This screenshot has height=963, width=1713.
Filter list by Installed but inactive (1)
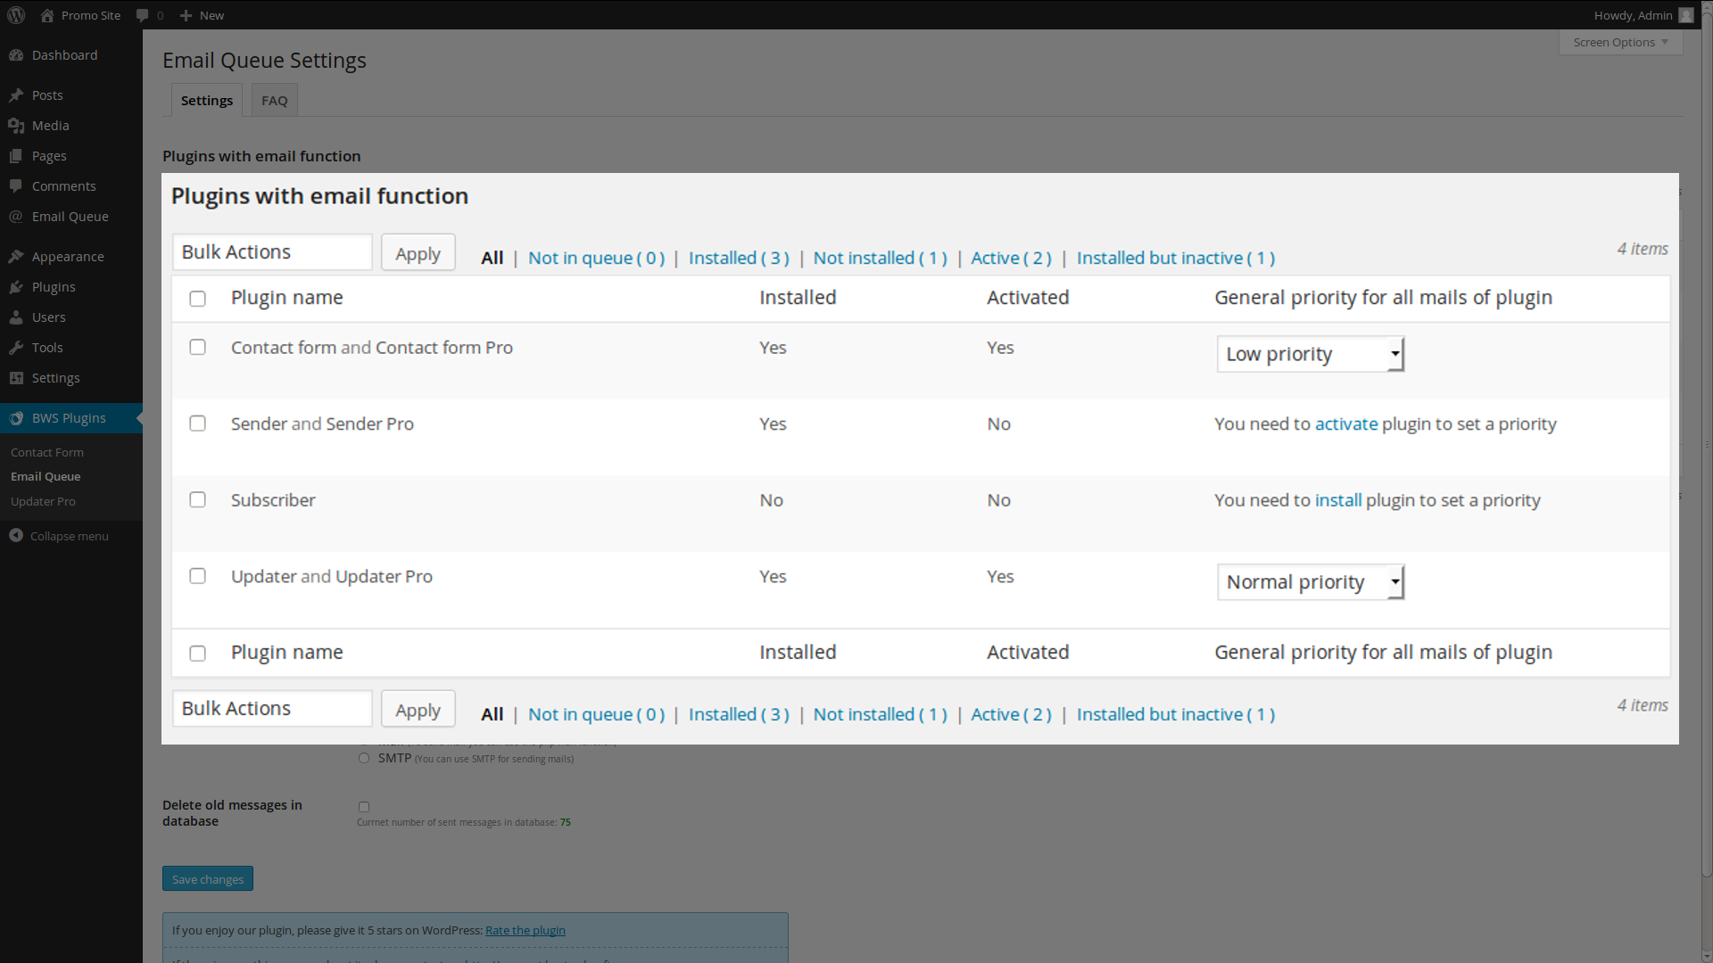pyautogui.click(x=1176, y=258)
